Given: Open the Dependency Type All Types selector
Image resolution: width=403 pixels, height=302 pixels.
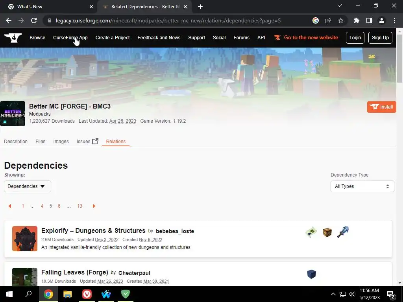Looking at the screenshot, I should [x=362, y=186].
